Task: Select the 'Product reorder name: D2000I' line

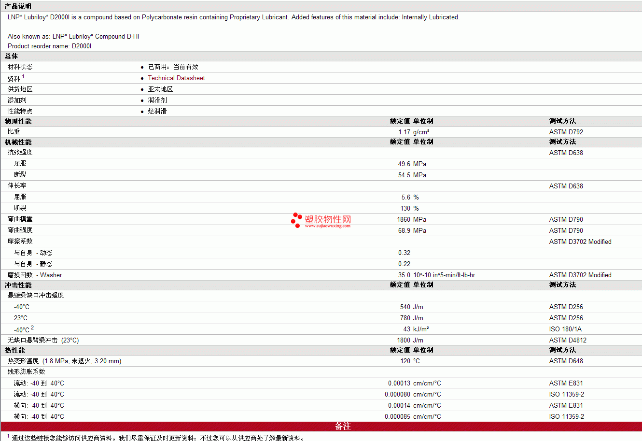Action: click(x=50, y=46)
